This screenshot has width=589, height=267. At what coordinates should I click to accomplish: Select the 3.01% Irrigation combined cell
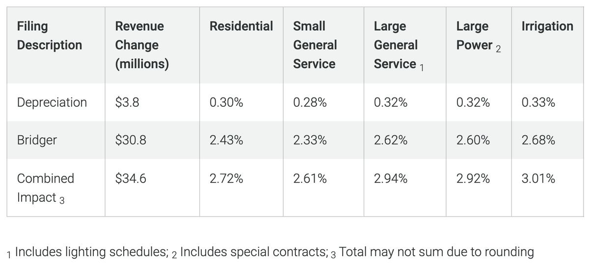538,179
